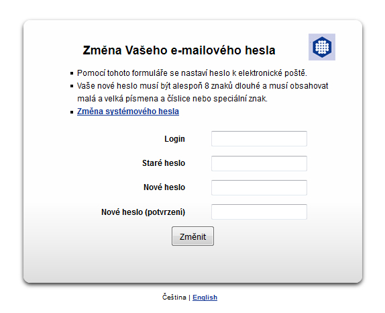The image size is (385, 313).
Task: Switch language to English
Action: (205, 298)
